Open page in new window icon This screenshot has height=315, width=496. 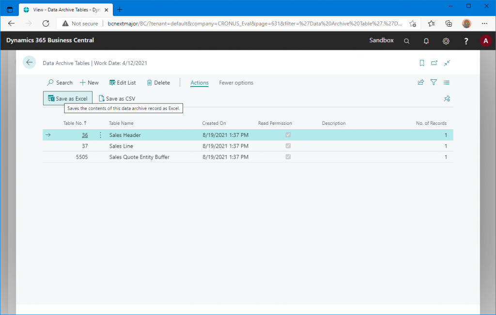click(x=434, y=63)
